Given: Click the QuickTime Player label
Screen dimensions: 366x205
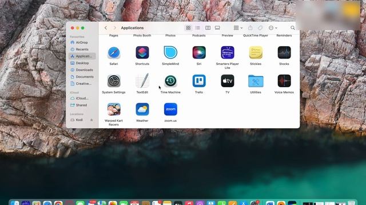Looking at the screenshot, I should coord(256,35).
